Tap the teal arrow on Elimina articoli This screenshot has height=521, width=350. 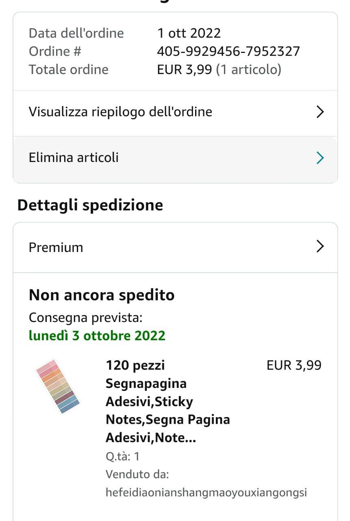tap(320, 158)
